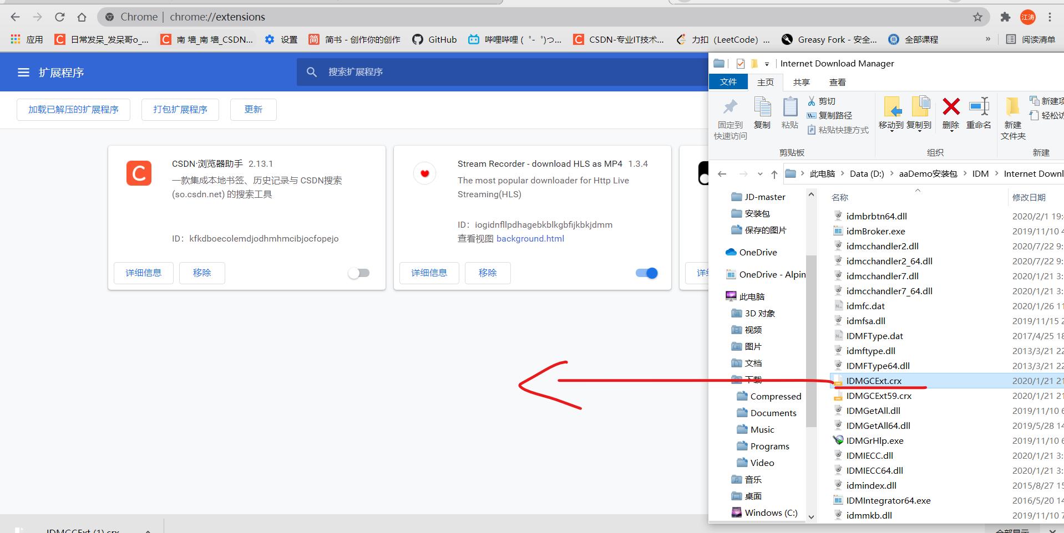Open the 哔哩哔哩 bookmark
The height and width of the screenshot is (533, 1064).
(515, 39)
